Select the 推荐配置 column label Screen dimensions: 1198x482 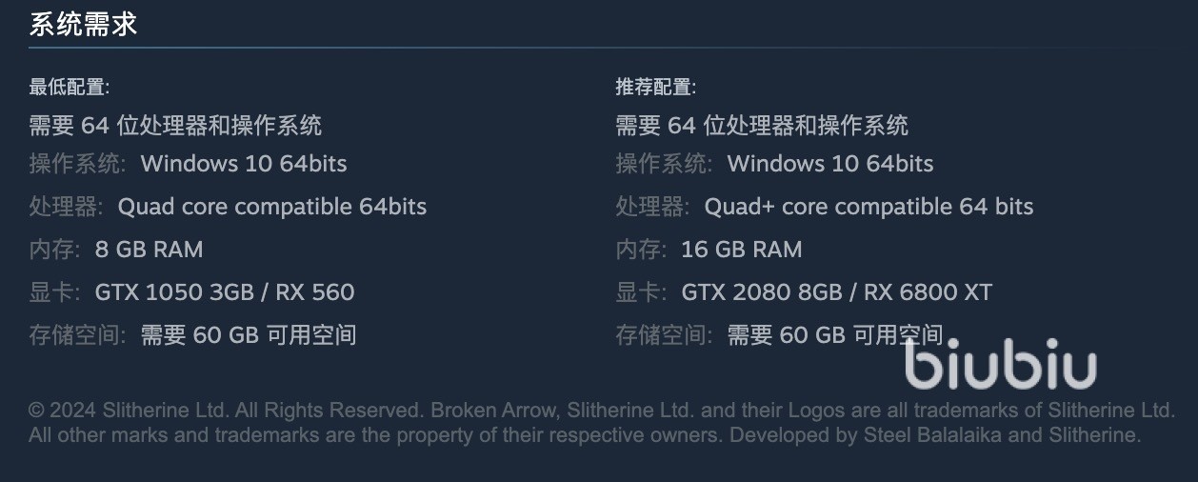click(655, 88)
